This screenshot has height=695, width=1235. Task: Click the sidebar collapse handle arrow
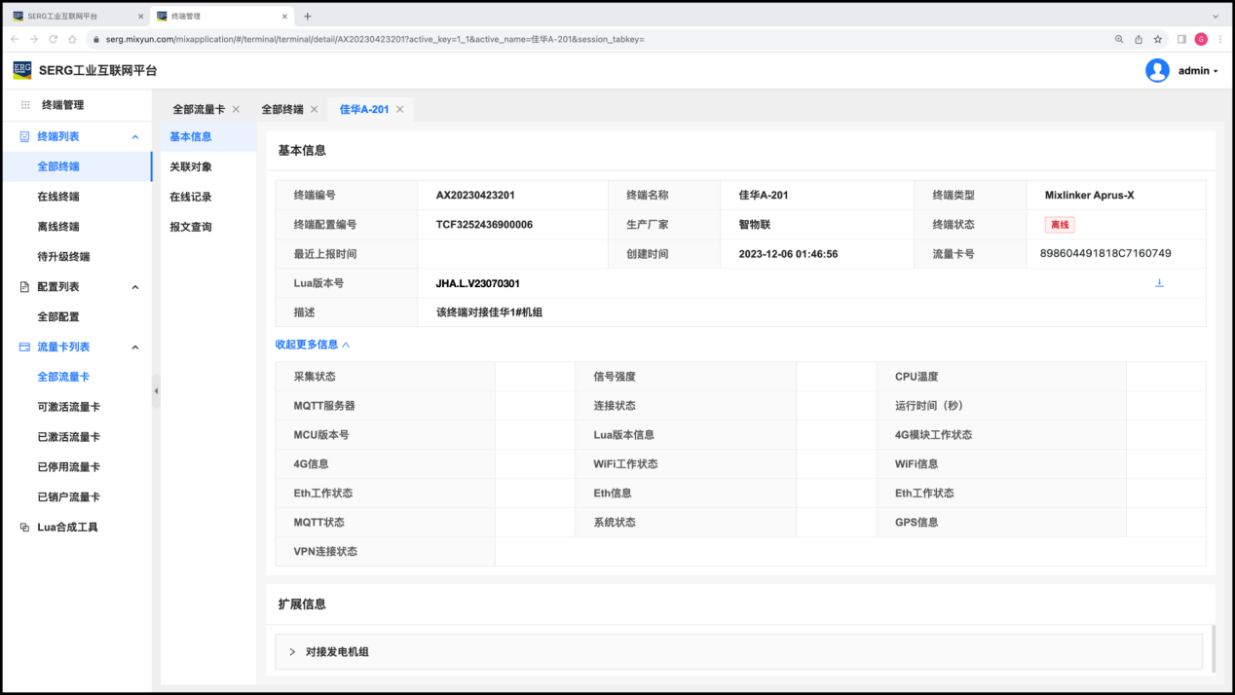tap(156, 391)
